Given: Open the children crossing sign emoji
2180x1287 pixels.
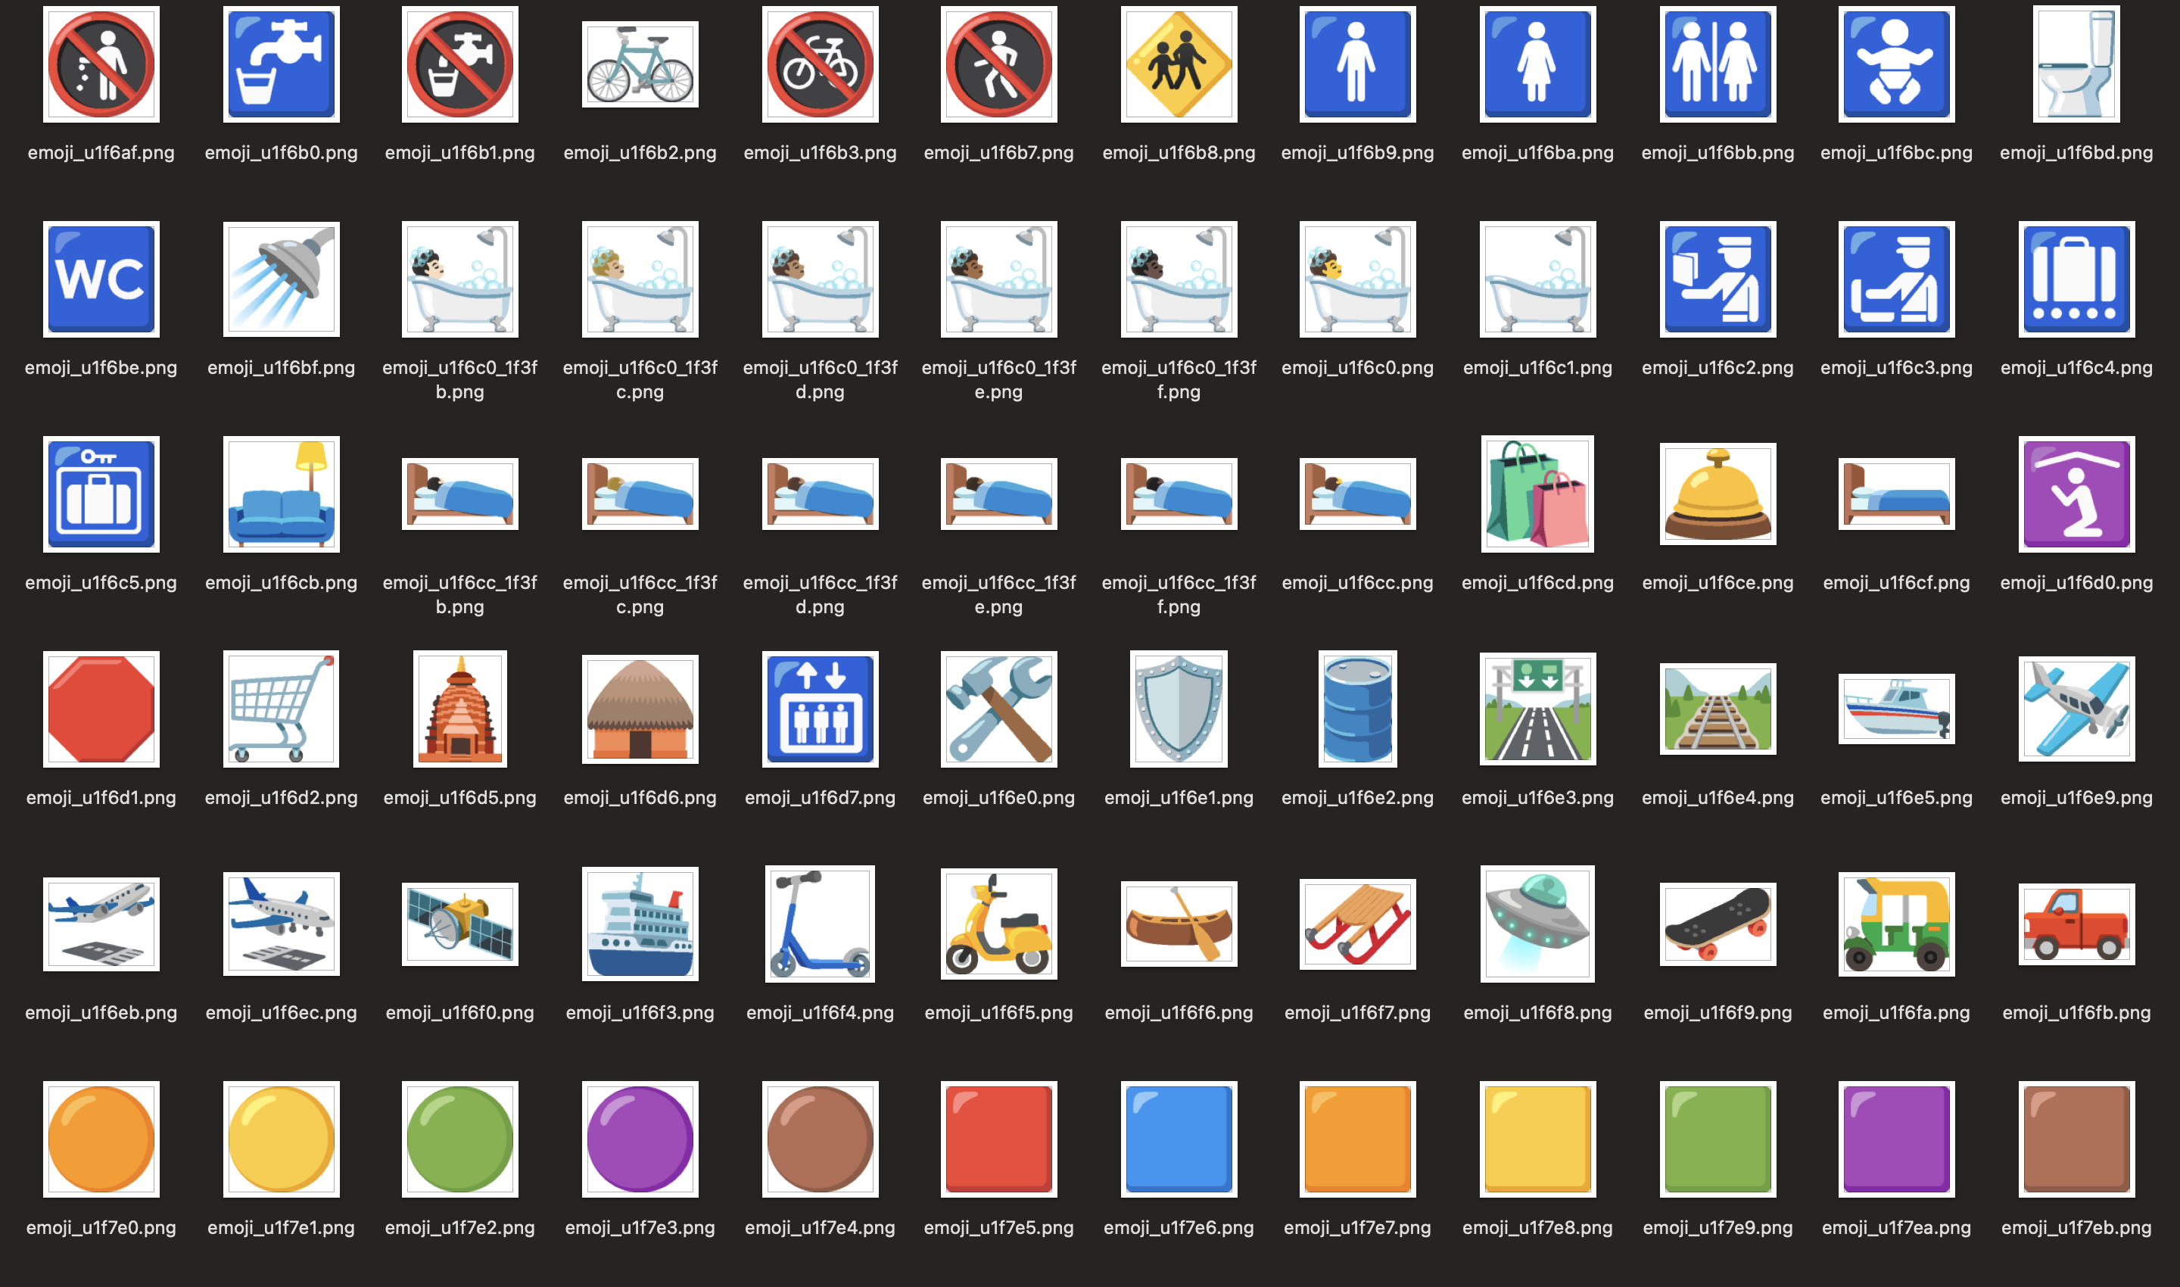Looking at the screenshot, I should click(1179, 65).
